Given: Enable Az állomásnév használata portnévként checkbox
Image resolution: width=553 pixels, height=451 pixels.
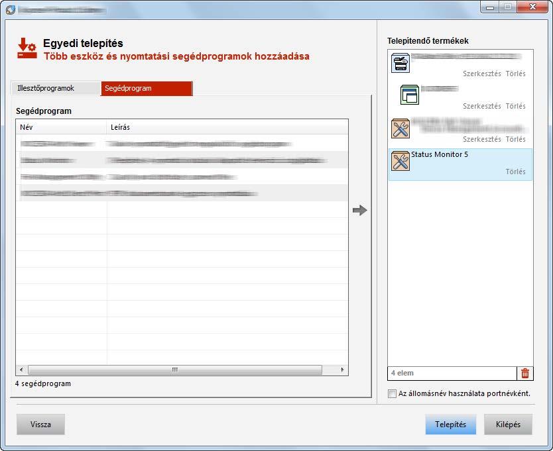Looking at the screenshot, I should [x=392, y=393].
